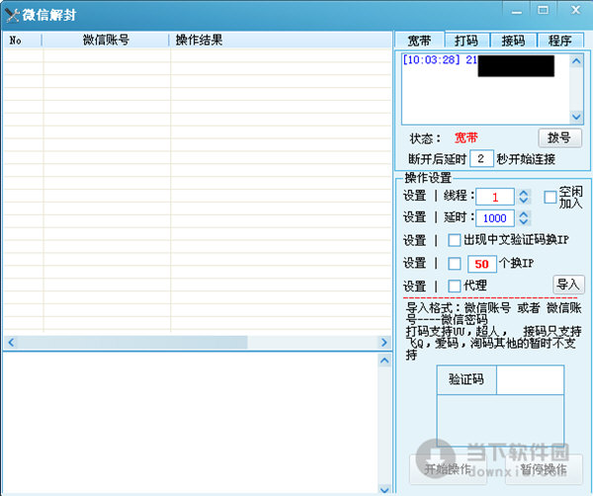Select the 程序 tab
Image resolution: width=593 pixels, height=496 pixels.
[560, 41]
